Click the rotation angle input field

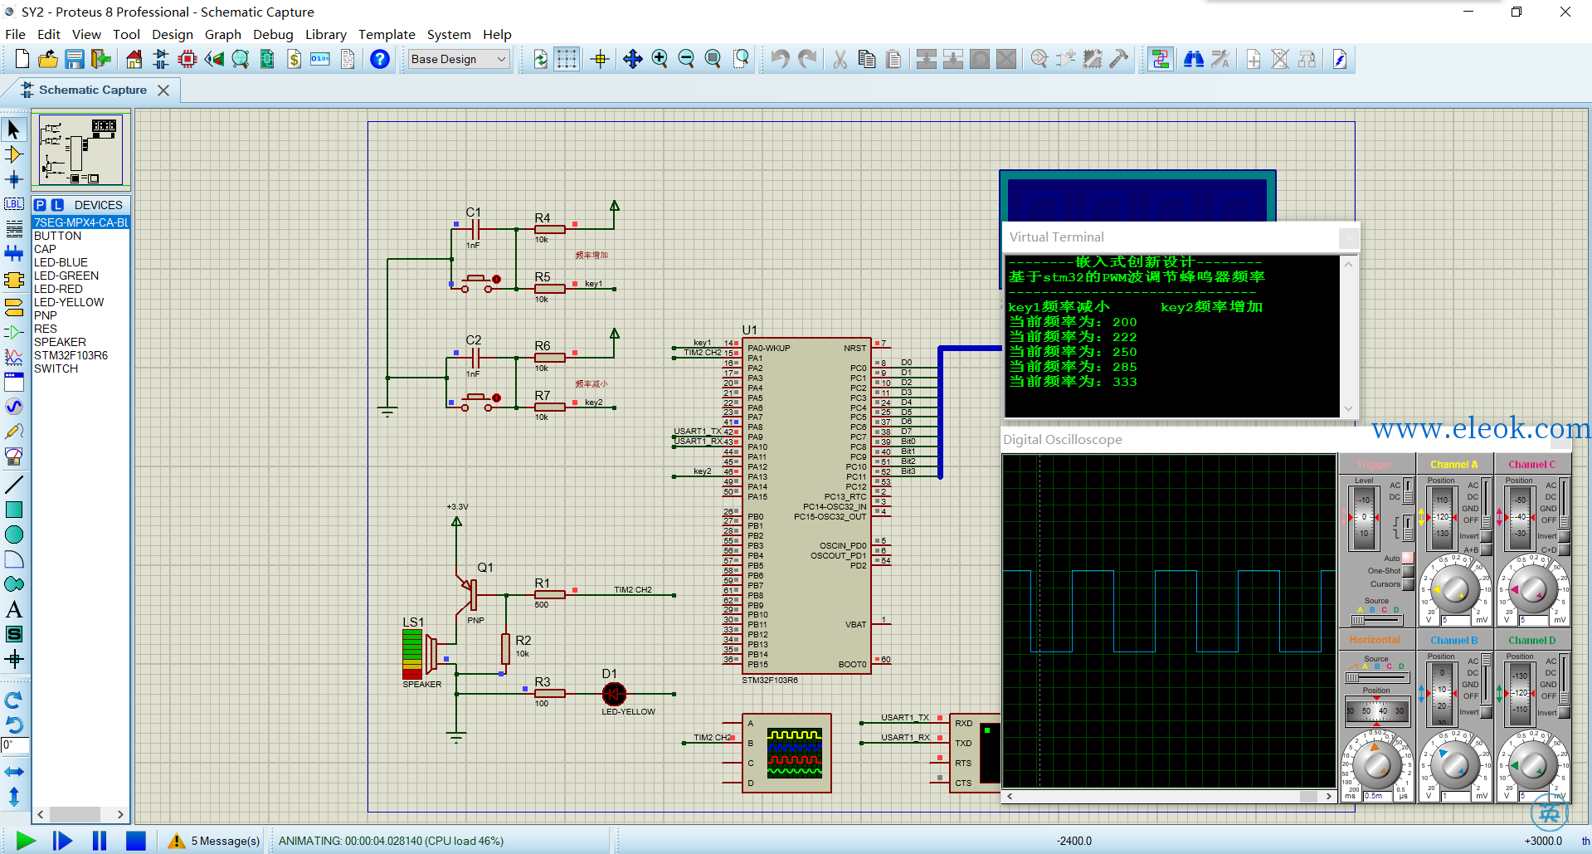[x=15, y=745]
